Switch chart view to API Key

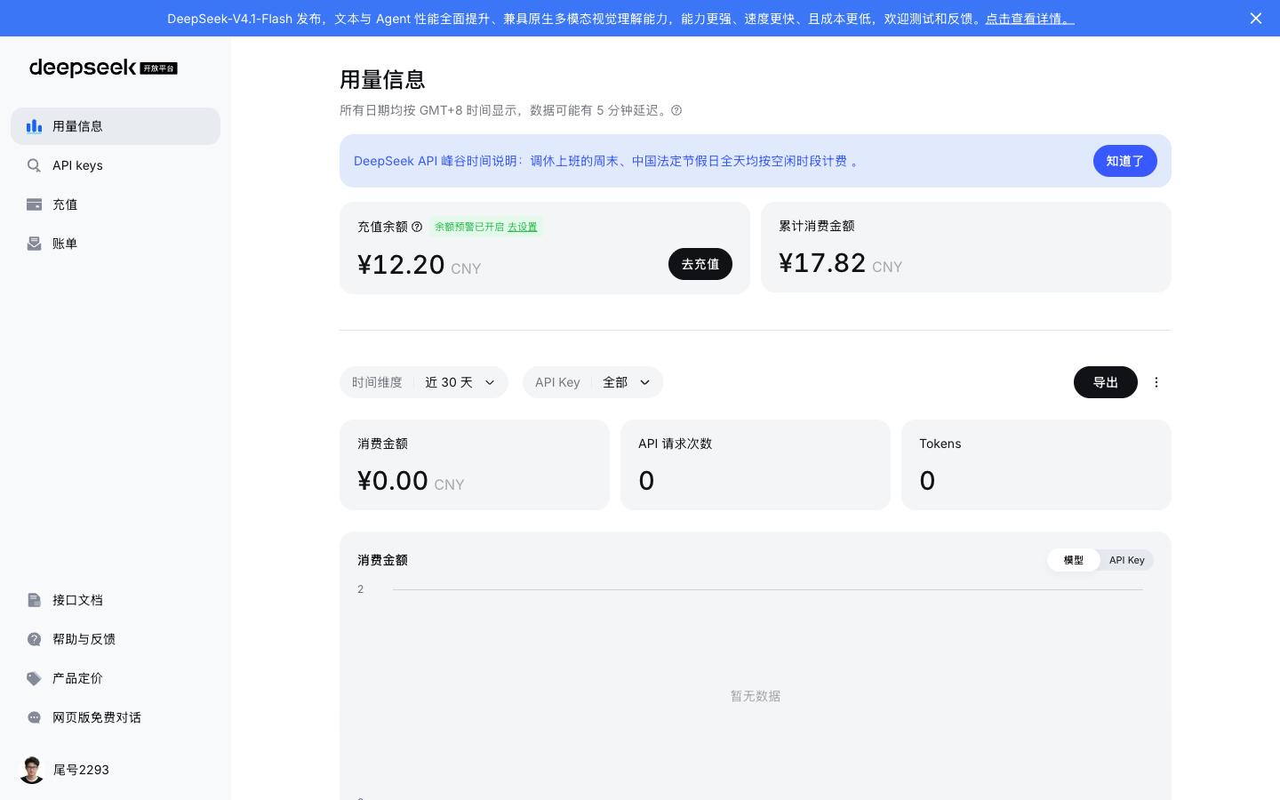(1127, 560)
